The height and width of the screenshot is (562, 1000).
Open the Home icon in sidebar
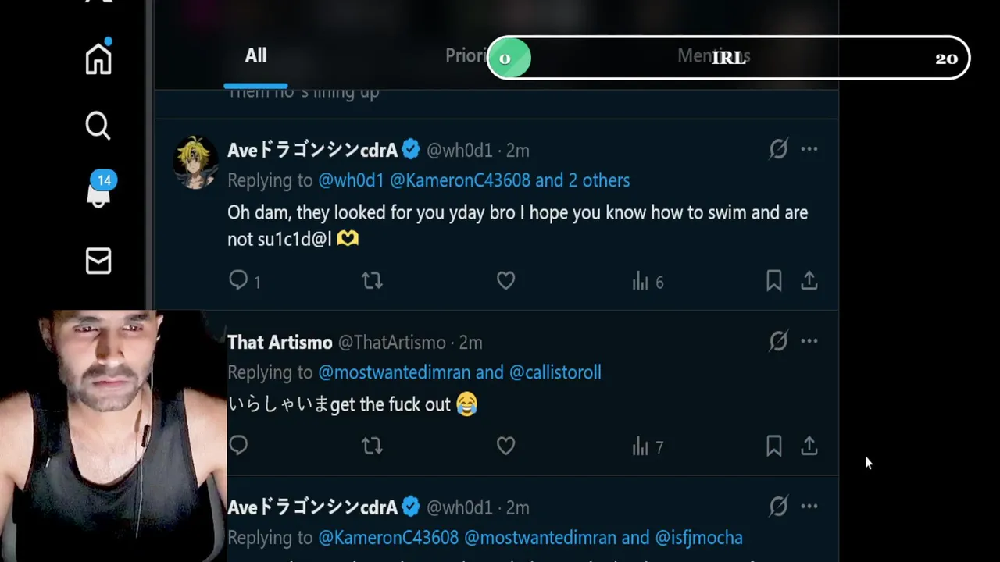tap(98, 59)
